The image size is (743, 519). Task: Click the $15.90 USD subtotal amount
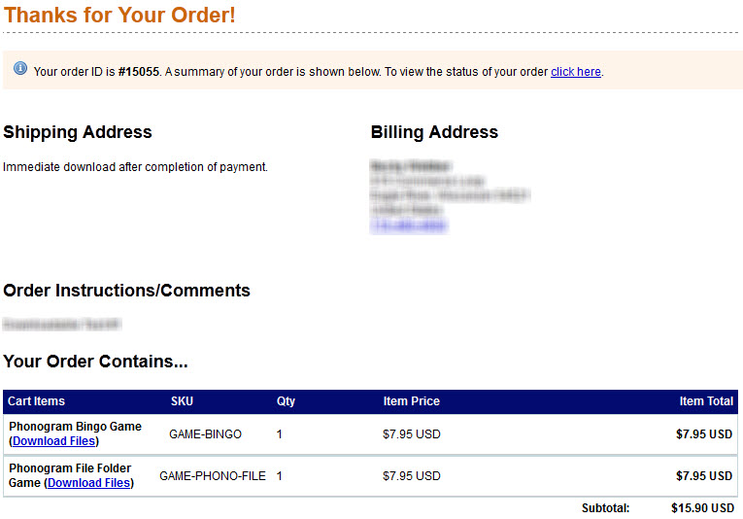[x=701, y=508]
